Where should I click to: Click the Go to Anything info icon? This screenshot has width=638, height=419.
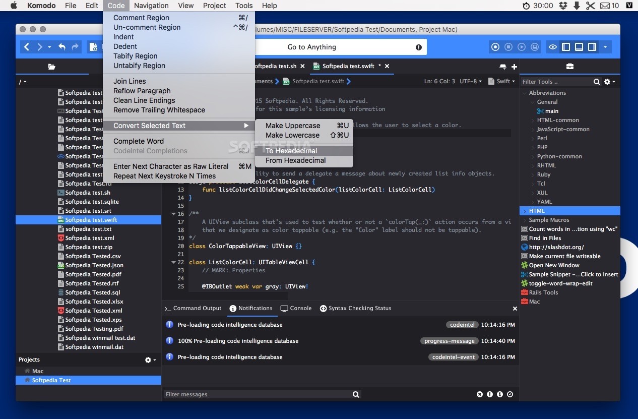pyautogui.click(x=418, y=47)
